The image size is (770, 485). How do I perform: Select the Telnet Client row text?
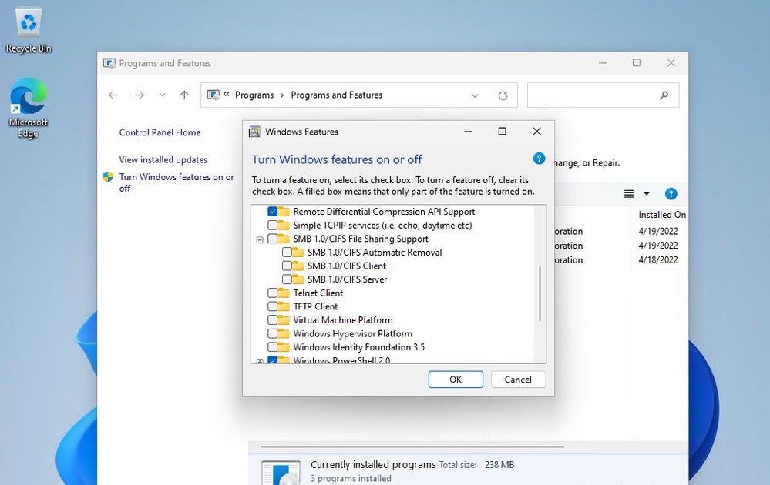[318, 293]
